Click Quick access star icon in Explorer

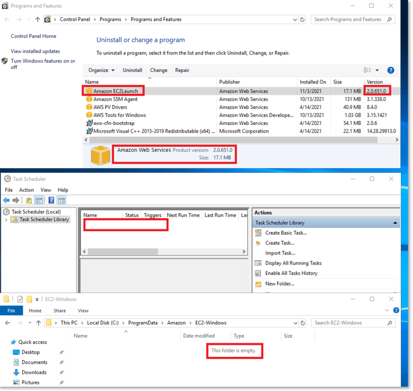point(13,342)
